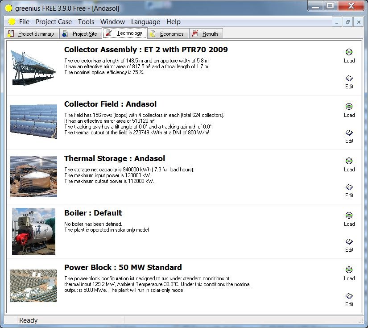
Task: Open the Language menu
Action: point(145,22)
